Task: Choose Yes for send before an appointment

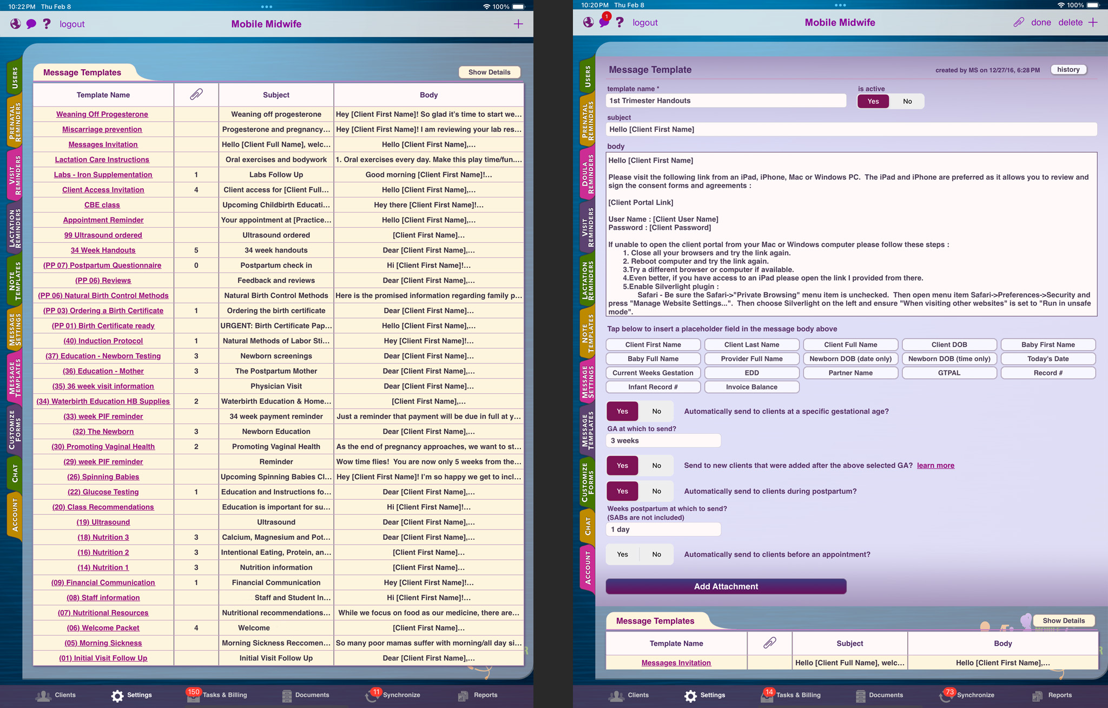Action: 623,554
